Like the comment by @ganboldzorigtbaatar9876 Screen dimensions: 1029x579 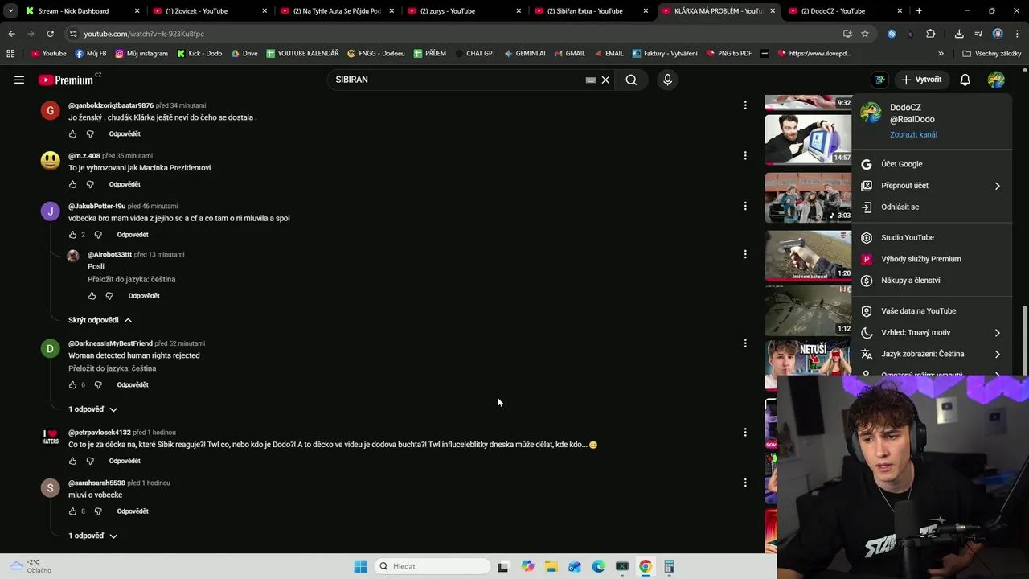(x=72, y=133)
